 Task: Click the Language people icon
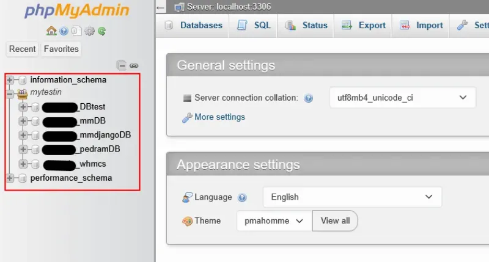(x=187, y=197)
